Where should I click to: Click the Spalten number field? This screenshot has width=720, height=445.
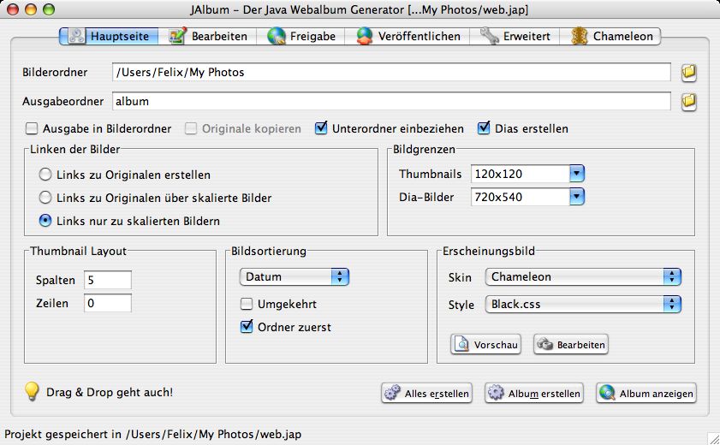tap(108, 280)
